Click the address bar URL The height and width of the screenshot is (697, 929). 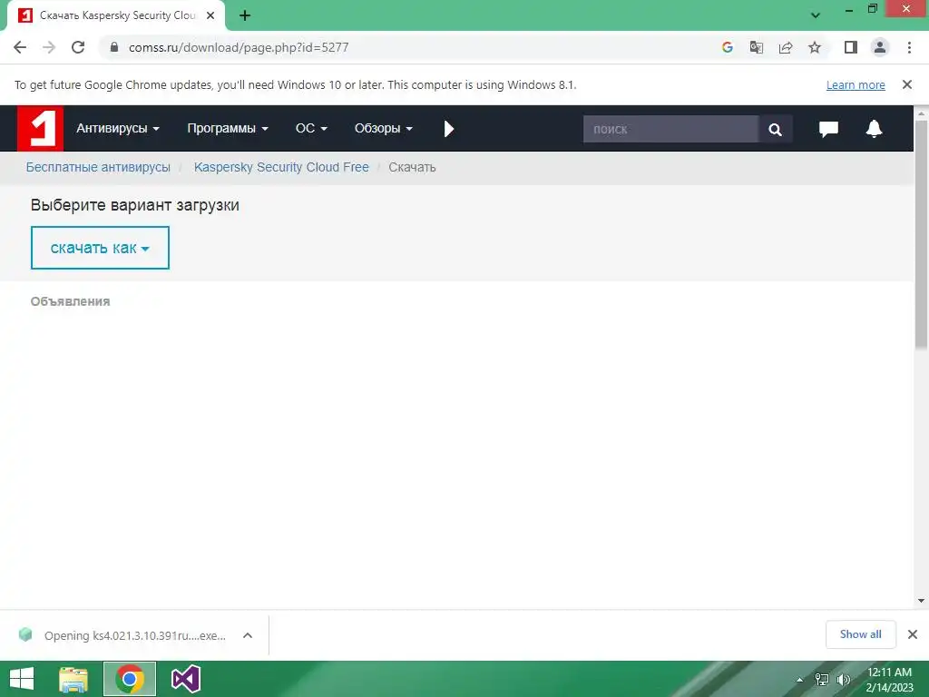239,47
